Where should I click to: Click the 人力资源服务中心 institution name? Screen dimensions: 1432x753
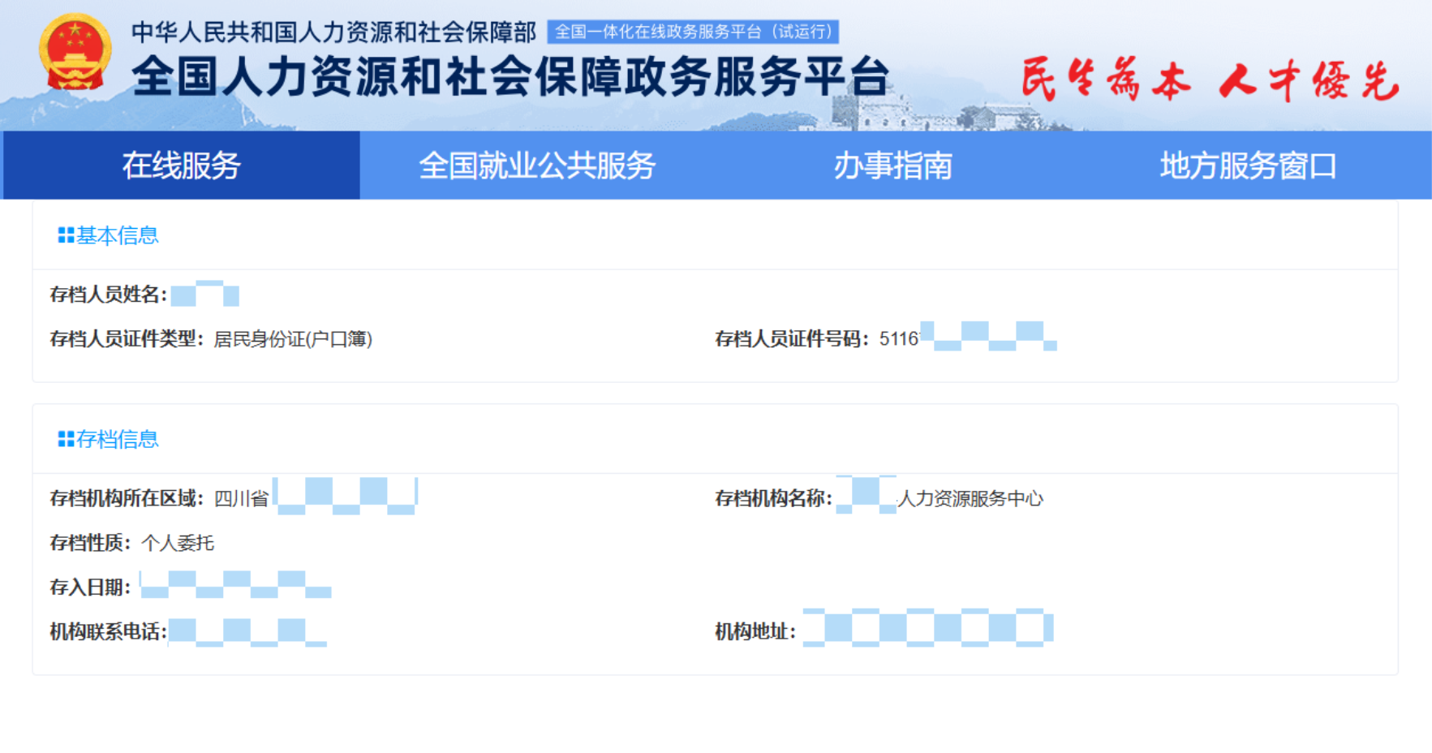[x=970, y=498]
